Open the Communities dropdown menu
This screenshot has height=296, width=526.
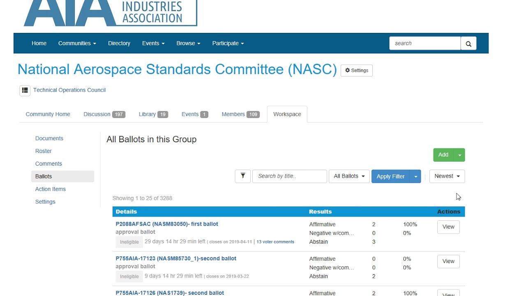(77, 43)
